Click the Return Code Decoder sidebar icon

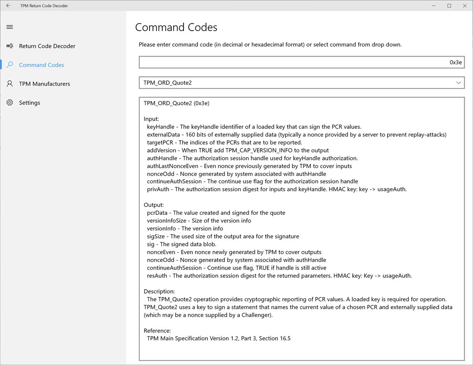pos(9,46)
